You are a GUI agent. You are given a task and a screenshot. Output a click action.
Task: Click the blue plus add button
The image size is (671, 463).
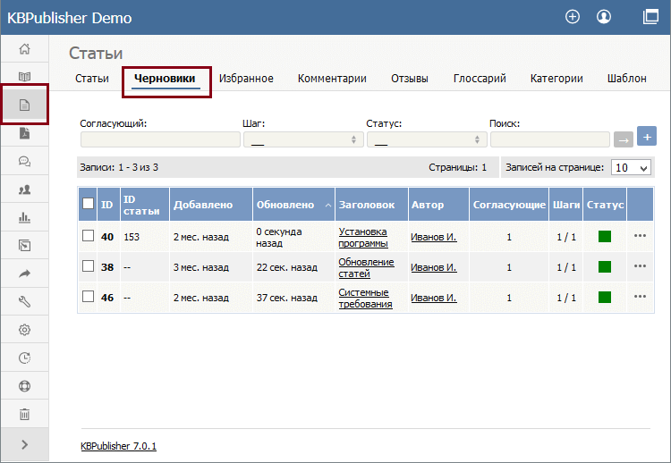[647, 137]
